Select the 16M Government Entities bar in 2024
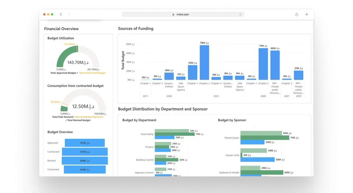 click(x=169, y=76)
